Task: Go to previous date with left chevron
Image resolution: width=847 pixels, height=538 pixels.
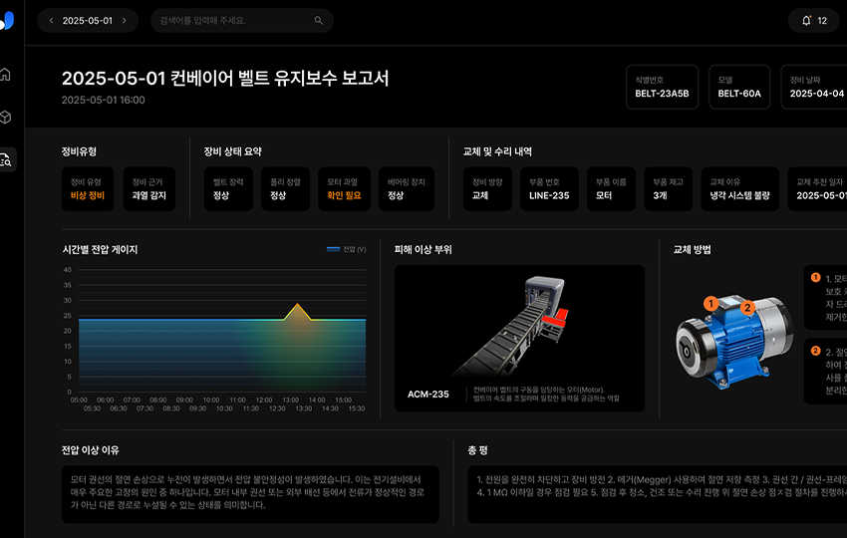Action: coord(50,21)
